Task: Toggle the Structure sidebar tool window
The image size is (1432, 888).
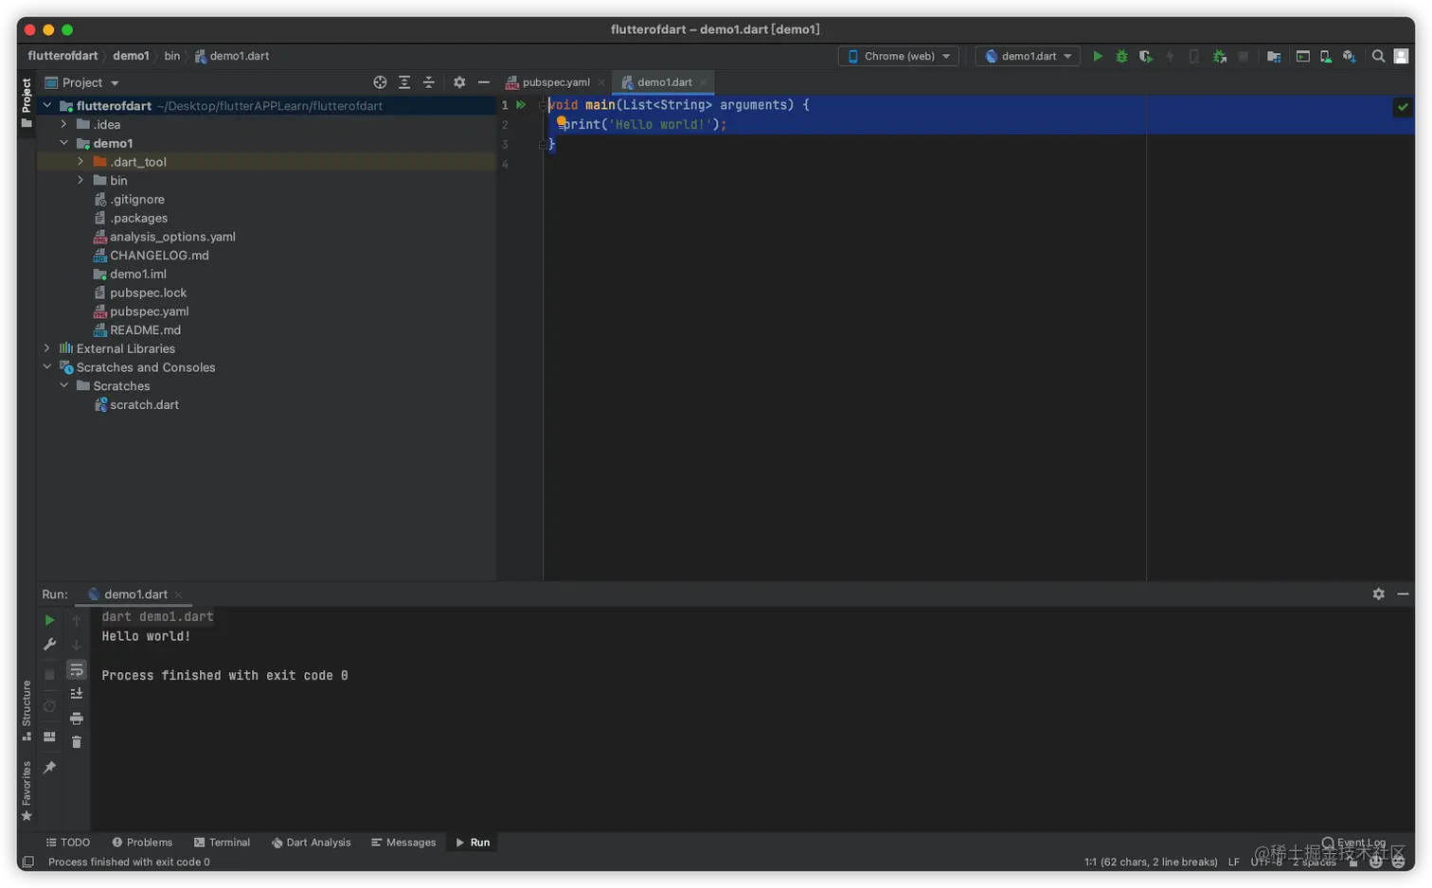Action: click(x=27, y=711)
